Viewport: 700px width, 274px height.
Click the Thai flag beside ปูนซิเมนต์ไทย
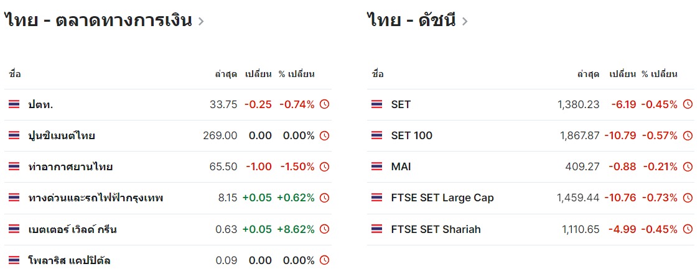(x=14, y=135)
